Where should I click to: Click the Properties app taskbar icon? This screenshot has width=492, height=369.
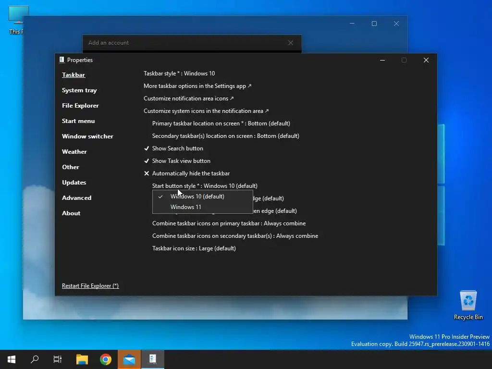tap(153, 359)
